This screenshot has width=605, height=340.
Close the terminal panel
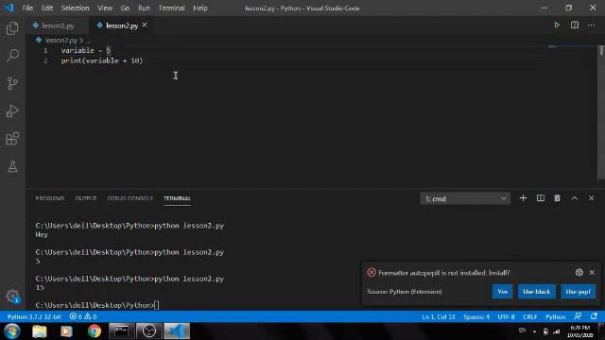pyautogui.click(x=591, y=198)
